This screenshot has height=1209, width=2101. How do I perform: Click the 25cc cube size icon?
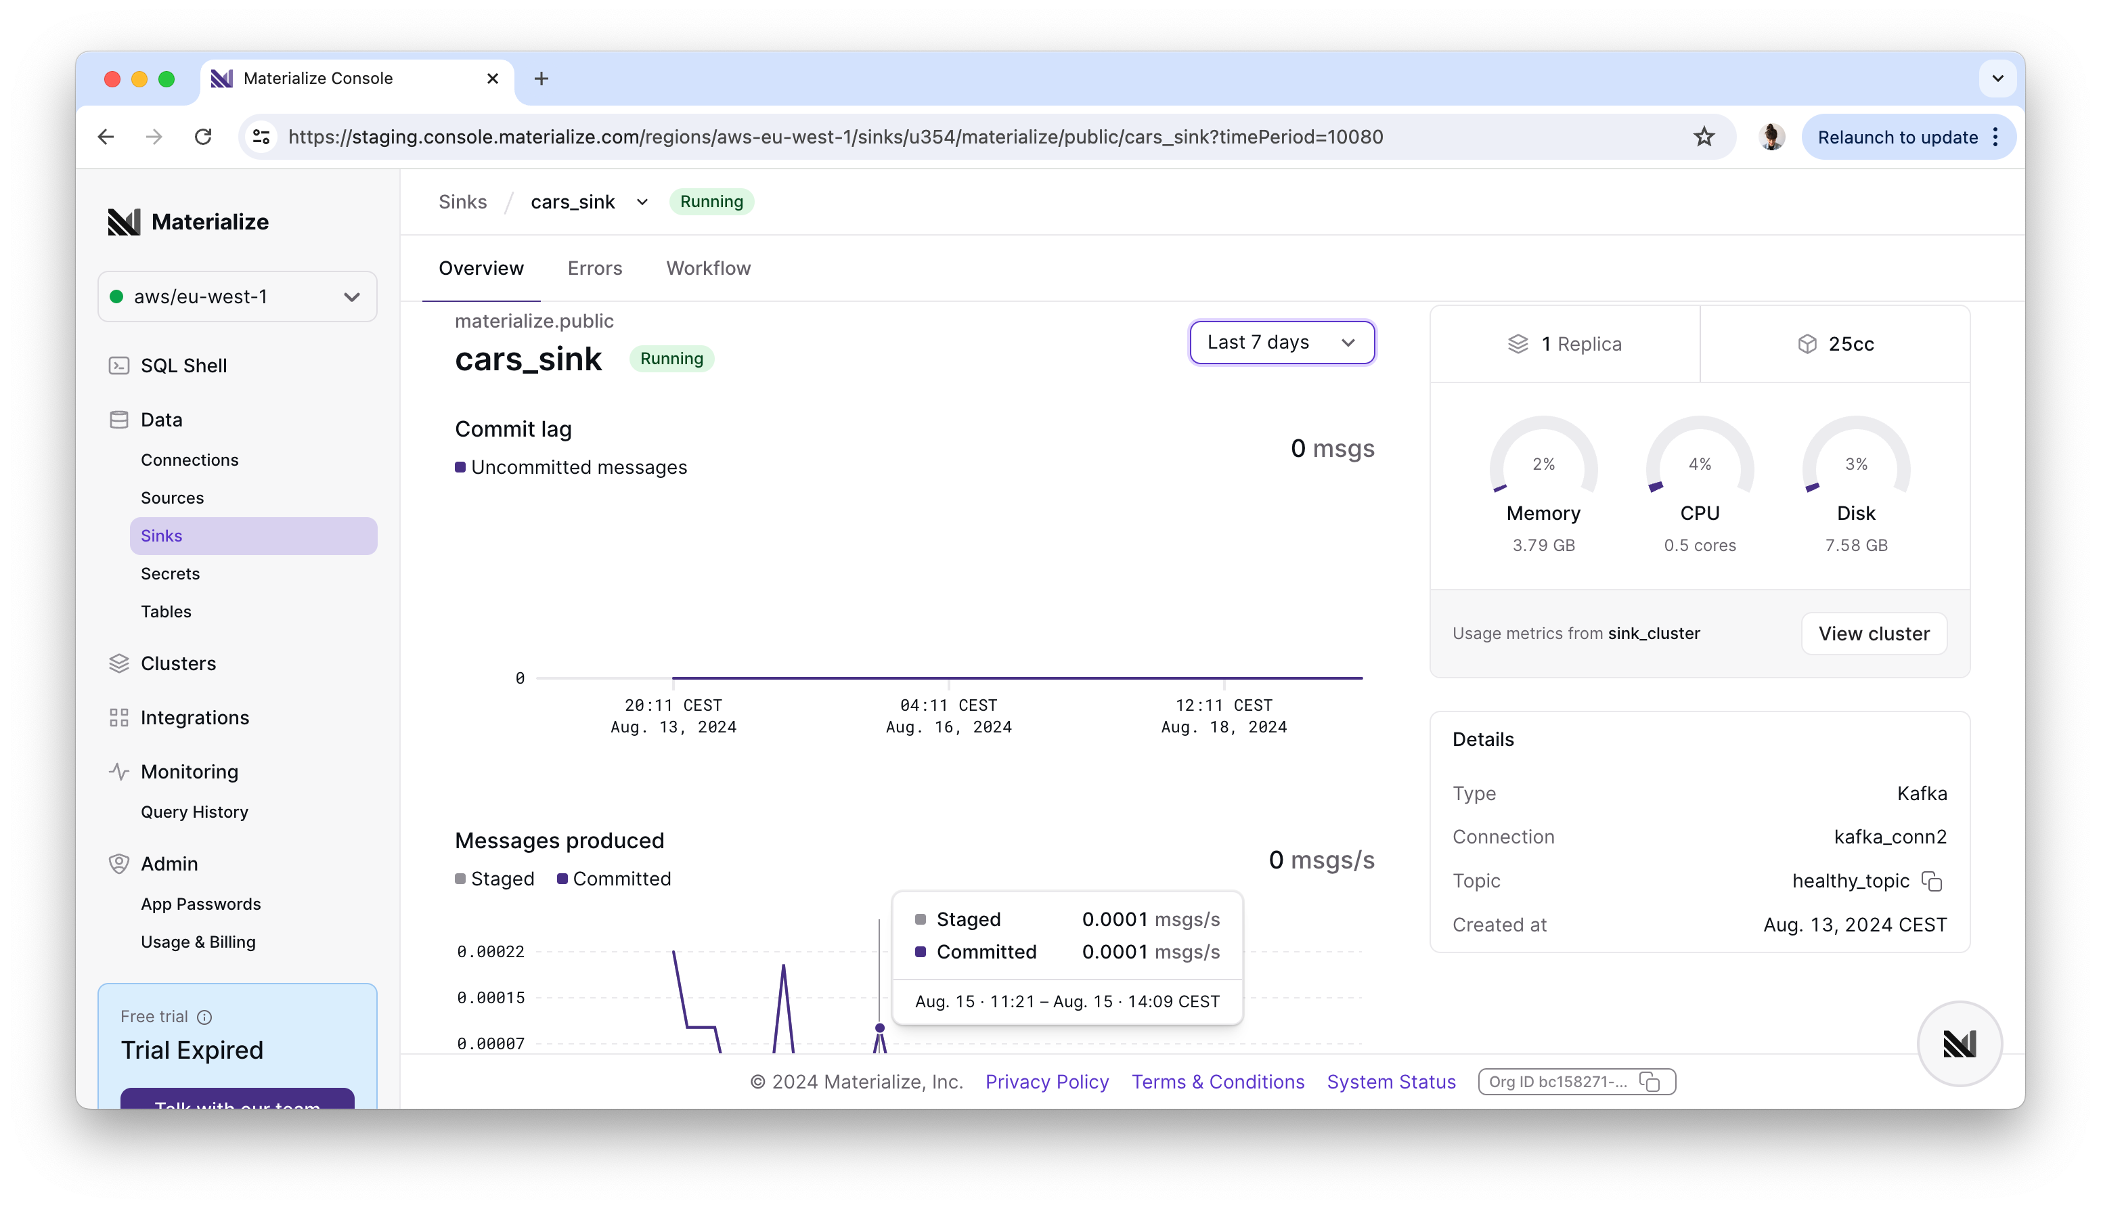click(1807, 344)
